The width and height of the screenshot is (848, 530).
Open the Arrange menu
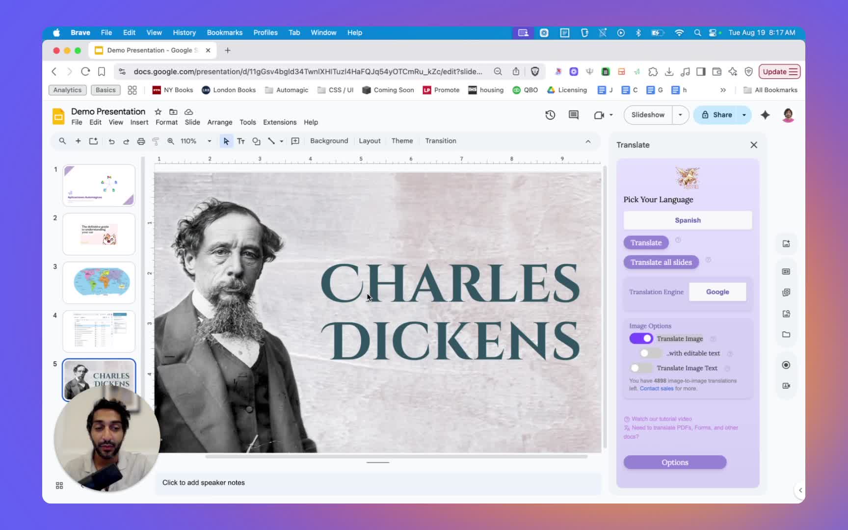(x=219, y=122)
